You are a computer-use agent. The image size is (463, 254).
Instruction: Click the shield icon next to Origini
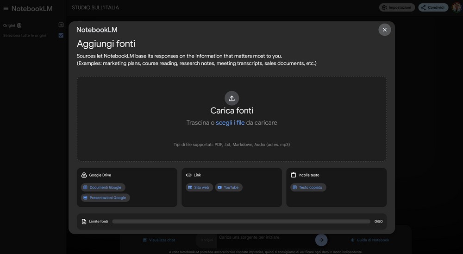(x=19, y=25)
